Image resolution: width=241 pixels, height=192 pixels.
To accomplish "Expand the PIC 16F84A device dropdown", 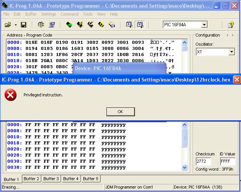I will pos(204,25).
